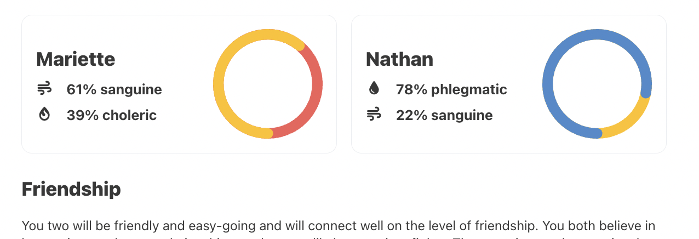699x239 pixels.
Task: Click the Nathan name heading
Action: coord(399,59)
